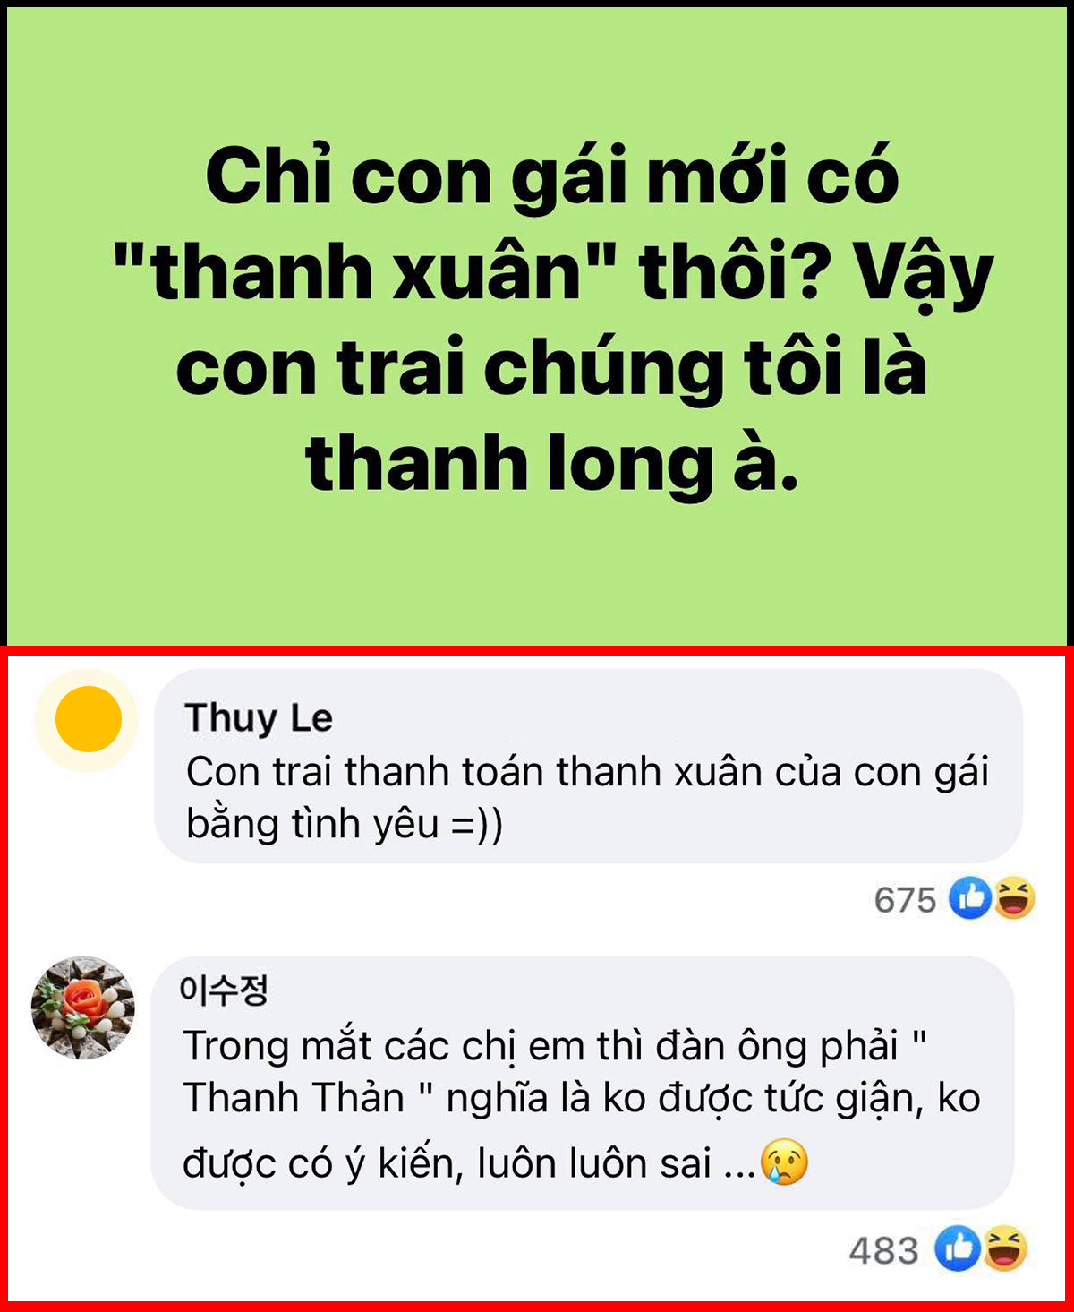
Task: Select Thuy Le's comment bubble text
Action: tap(587, 797)
